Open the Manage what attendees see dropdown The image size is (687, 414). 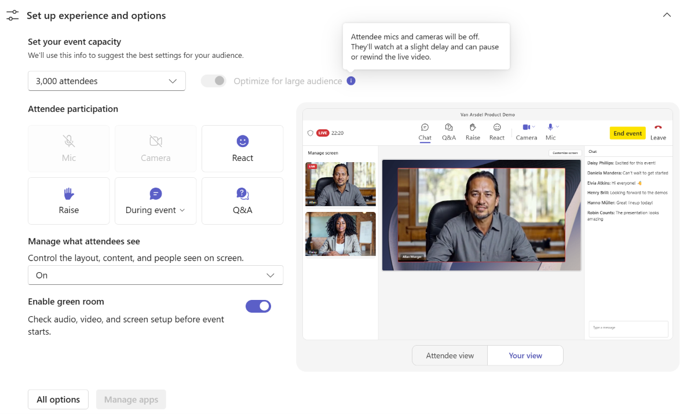[x=156, y=275]
